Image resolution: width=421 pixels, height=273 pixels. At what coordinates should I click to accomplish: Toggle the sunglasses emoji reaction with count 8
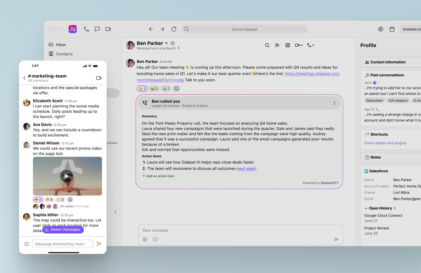[38, 200]
